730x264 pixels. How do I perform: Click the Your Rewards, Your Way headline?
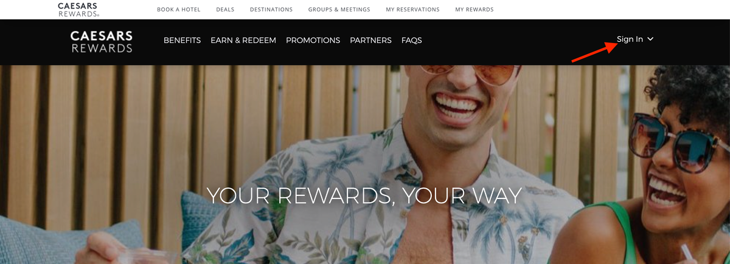tap(364, 195)
